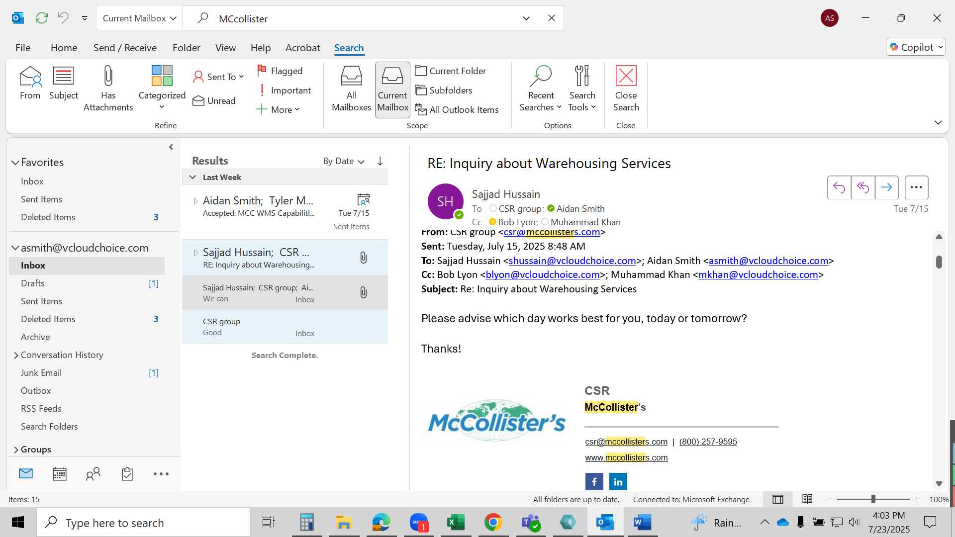Click the Send/Receive all folders icon
This screenshot has height=537, width=955.
(x=42, y=18)
